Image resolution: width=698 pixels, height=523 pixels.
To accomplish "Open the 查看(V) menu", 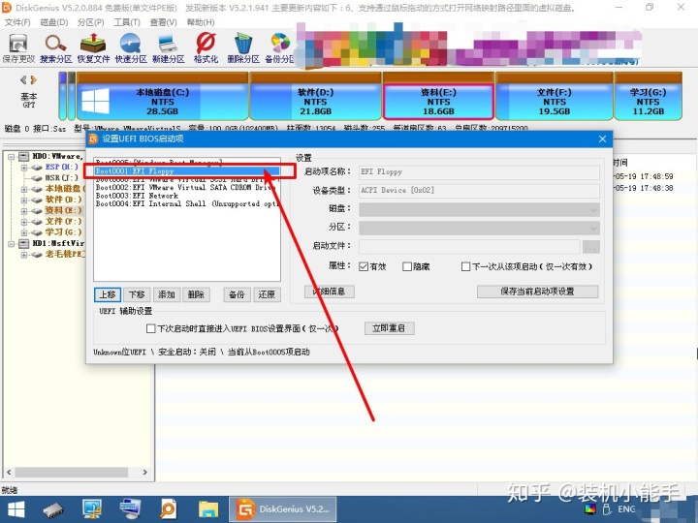I will point(164,22).
